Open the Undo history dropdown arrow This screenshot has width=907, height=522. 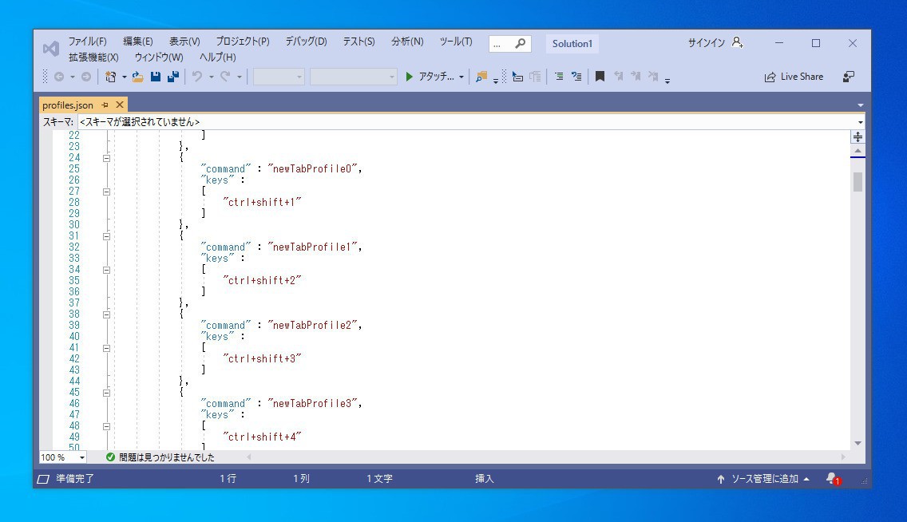(211, 77)
